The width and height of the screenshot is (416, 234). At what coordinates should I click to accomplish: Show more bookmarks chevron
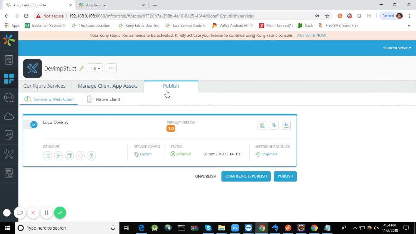(x=409, y=26)
